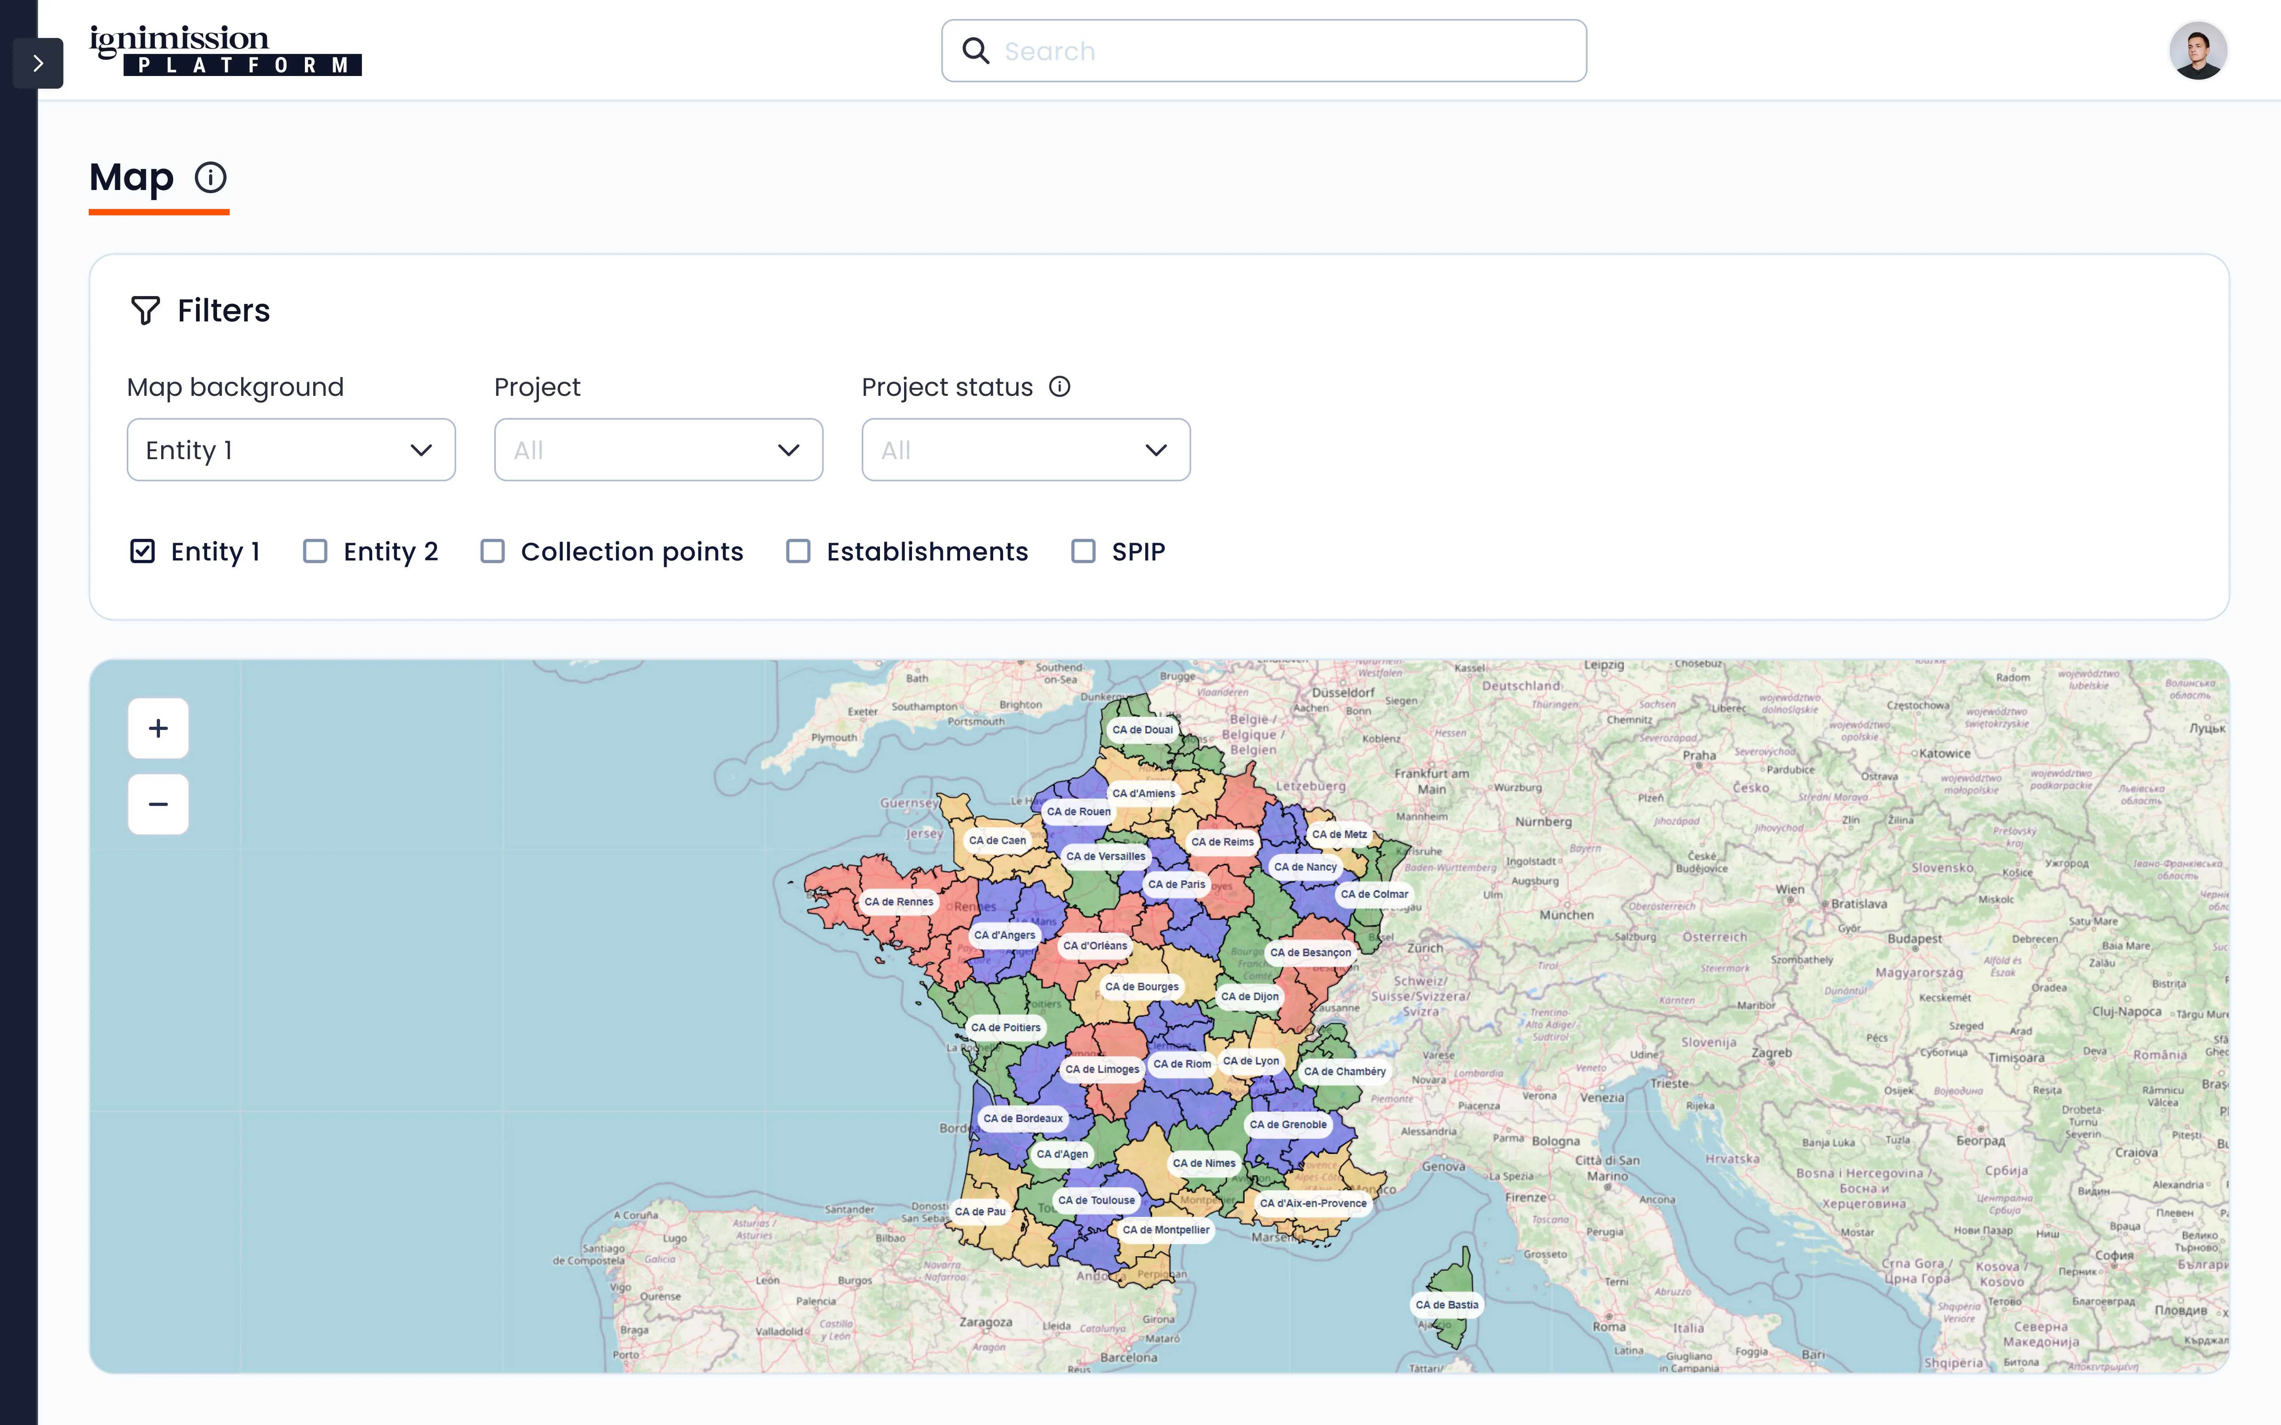
Task: Zoom out the map with minus button
Action: [x=158, y=805]
